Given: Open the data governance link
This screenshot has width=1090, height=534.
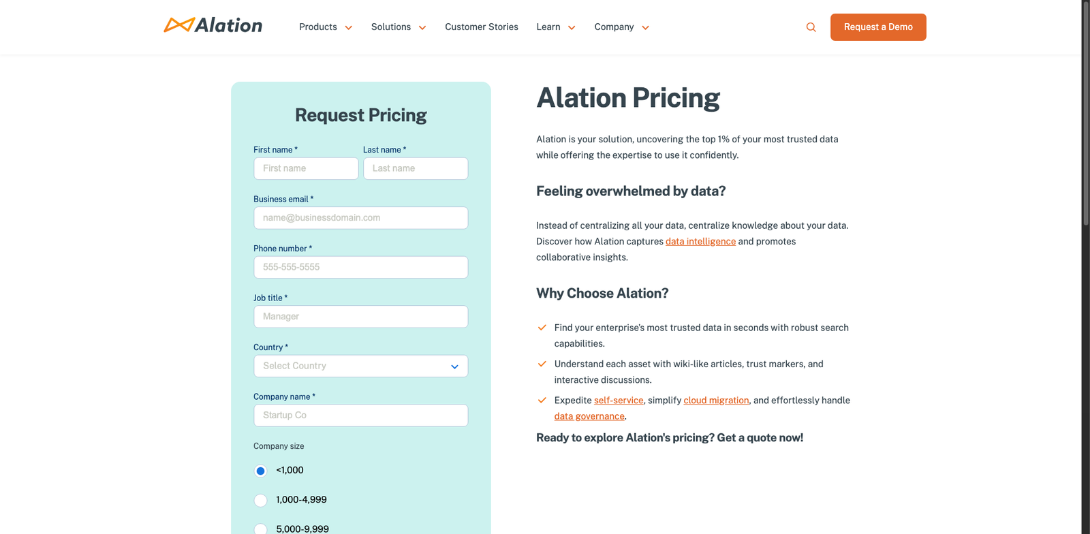Looking at the screenshot, I should [x=589, y=416].
